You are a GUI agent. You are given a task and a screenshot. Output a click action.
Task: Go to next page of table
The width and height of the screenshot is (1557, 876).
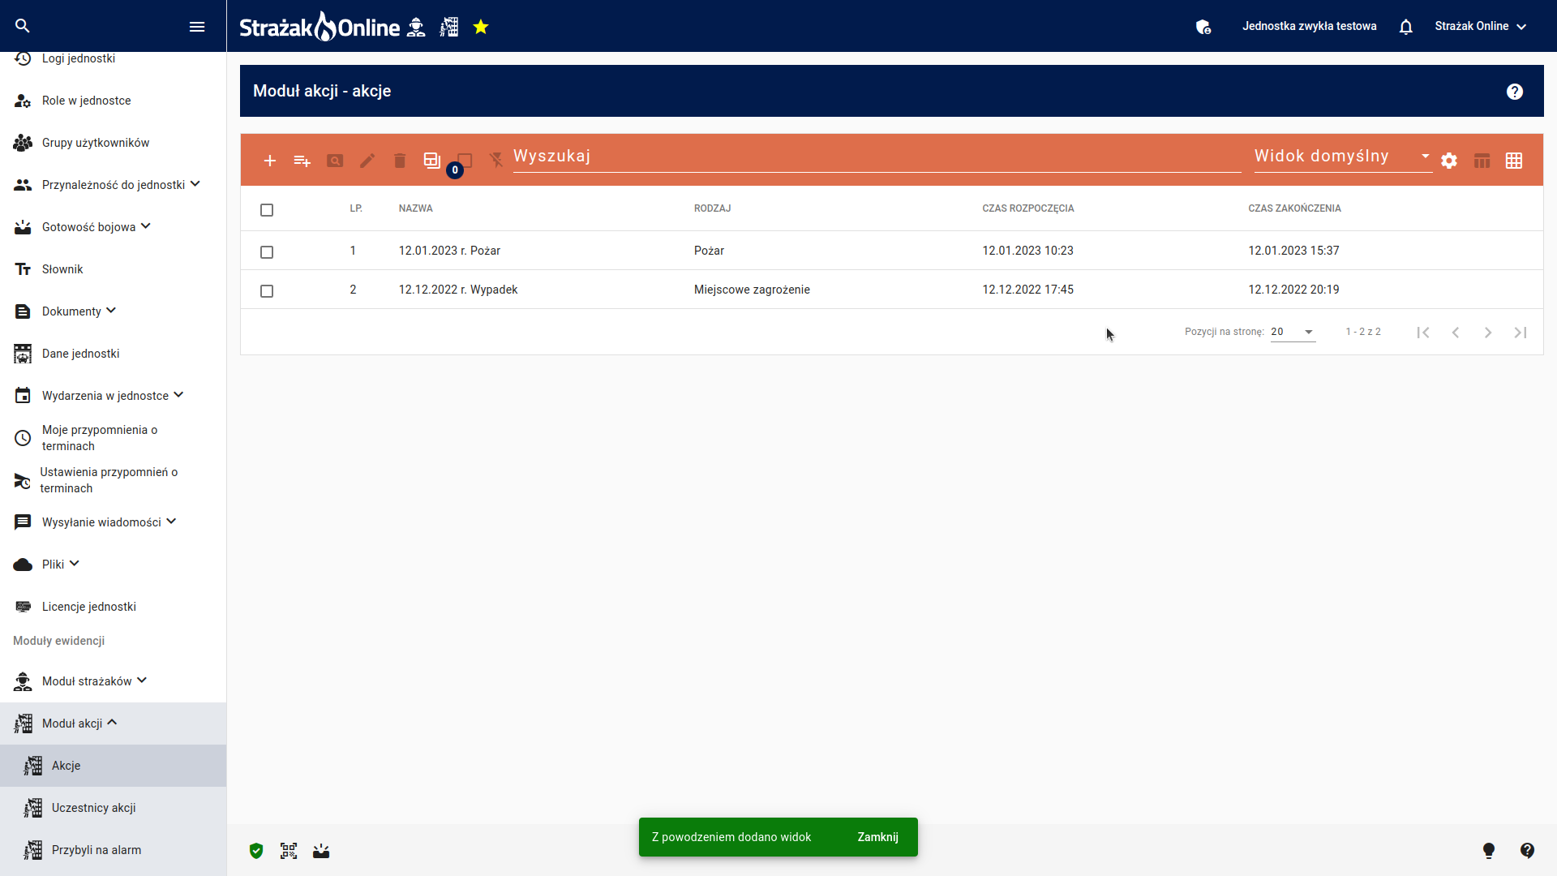pos(1488,333)
